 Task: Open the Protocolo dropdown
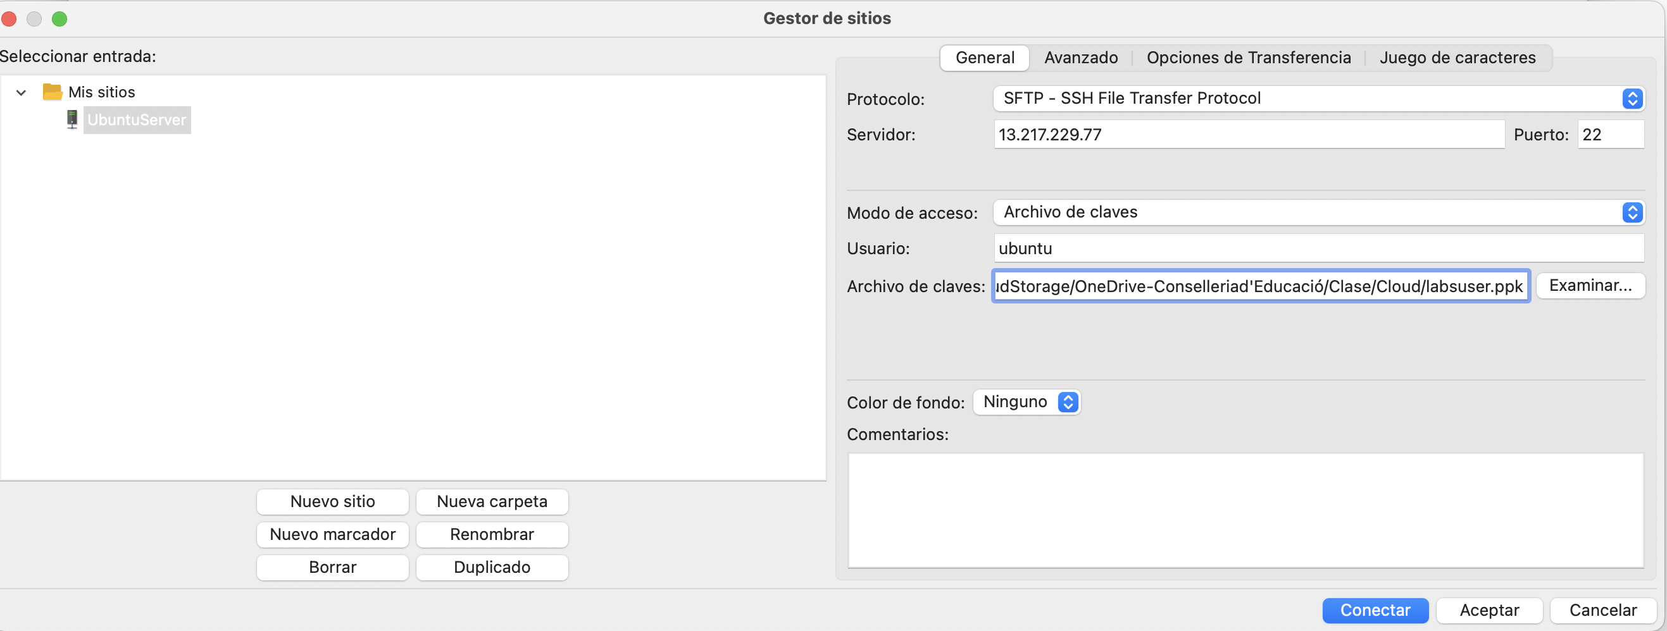(x=1317, y=98)
